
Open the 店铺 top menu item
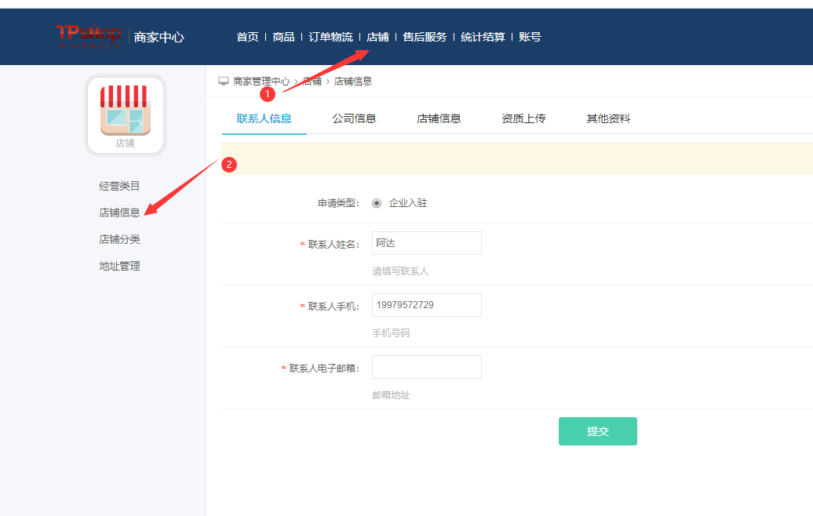[377, 37]
